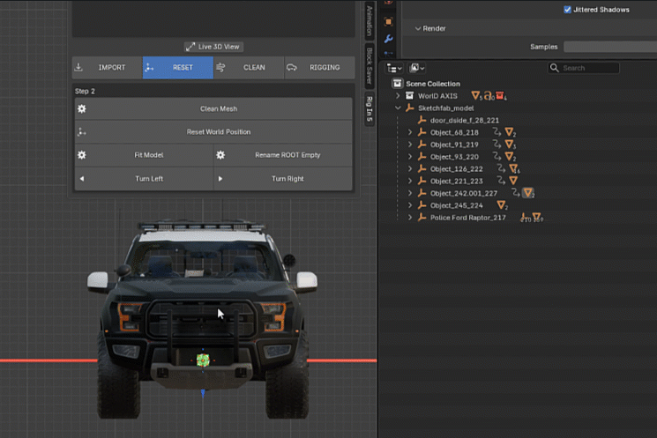Viewport: 657px width, 438px height.
Task: Expand the World AXIS collection
Action: 398,96
